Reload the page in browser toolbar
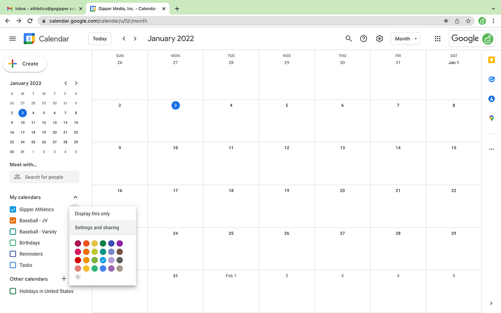Viewport: 501px width, 313px height. (30, 21)
